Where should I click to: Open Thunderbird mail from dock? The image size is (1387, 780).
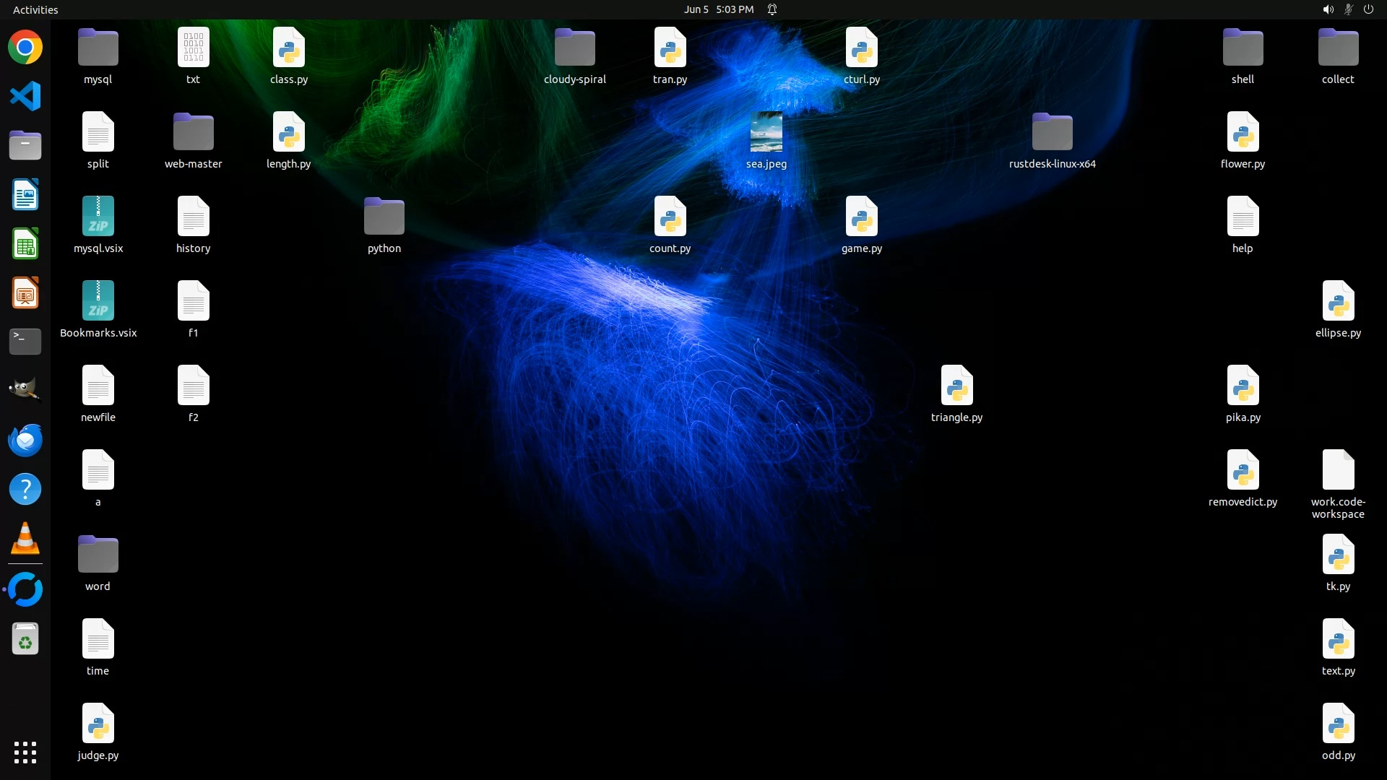(x=25, y=440)
